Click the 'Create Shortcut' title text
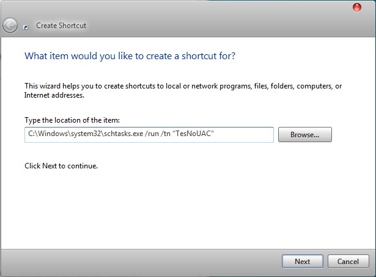The width and height of the screenshot is (376, 277). tap(61, 26)
